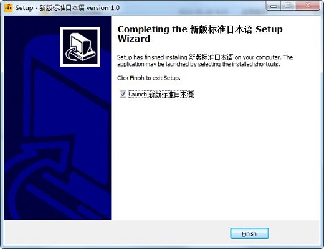Click the 'Setup has finished installing' paragraph

(x=205, y=60)
